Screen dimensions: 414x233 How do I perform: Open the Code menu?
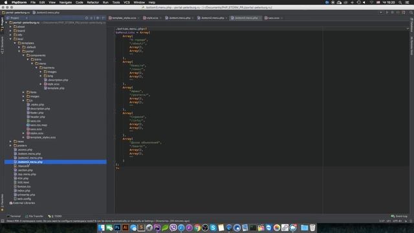coord(79,3)
